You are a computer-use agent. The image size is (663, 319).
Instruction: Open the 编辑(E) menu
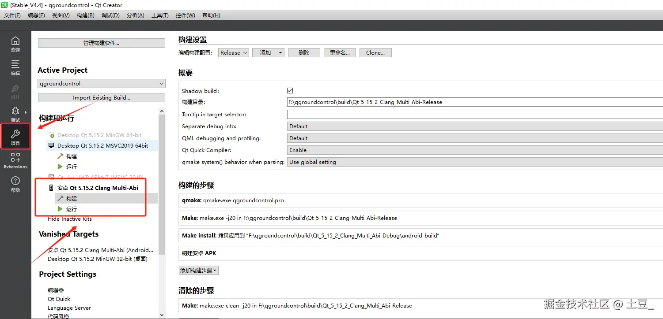[36, 15]
